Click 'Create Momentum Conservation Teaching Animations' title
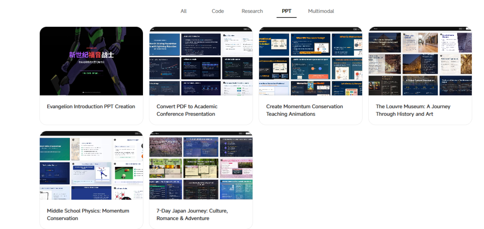The width and height of the screenshot is (484, 229). (305, 110)
